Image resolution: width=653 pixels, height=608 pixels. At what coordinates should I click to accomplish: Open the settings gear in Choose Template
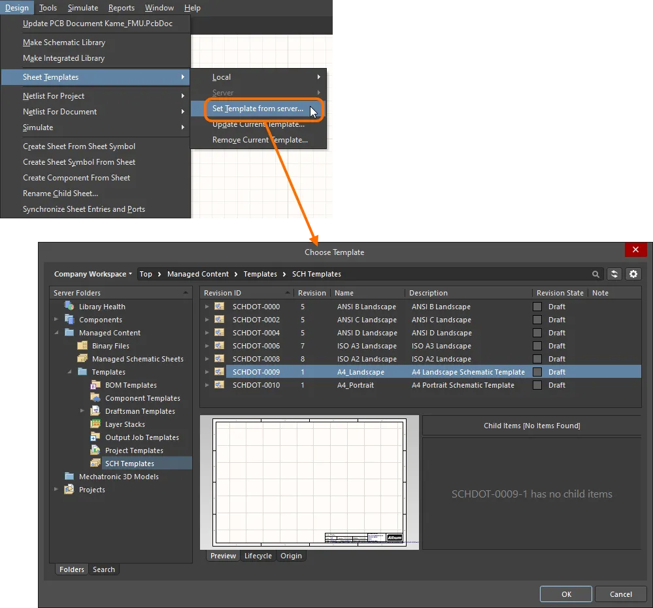coord(633,274)
